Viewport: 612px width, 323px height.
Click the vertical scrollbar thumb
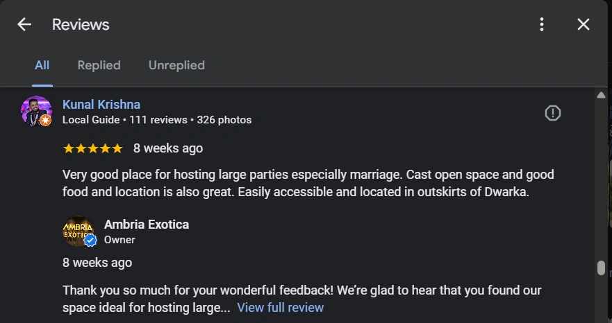click(x=601, y=268)
